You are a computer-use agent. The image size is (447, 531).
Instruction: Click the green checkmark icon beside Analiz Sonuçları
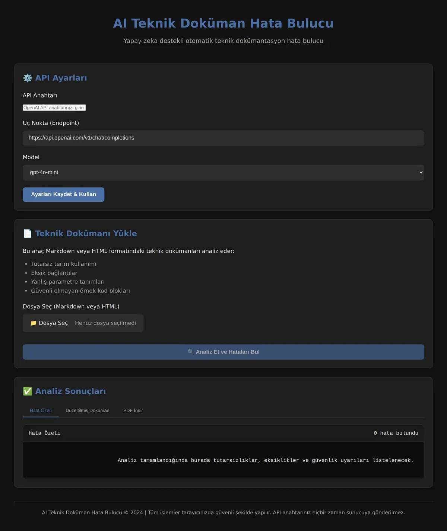(28, 391)
